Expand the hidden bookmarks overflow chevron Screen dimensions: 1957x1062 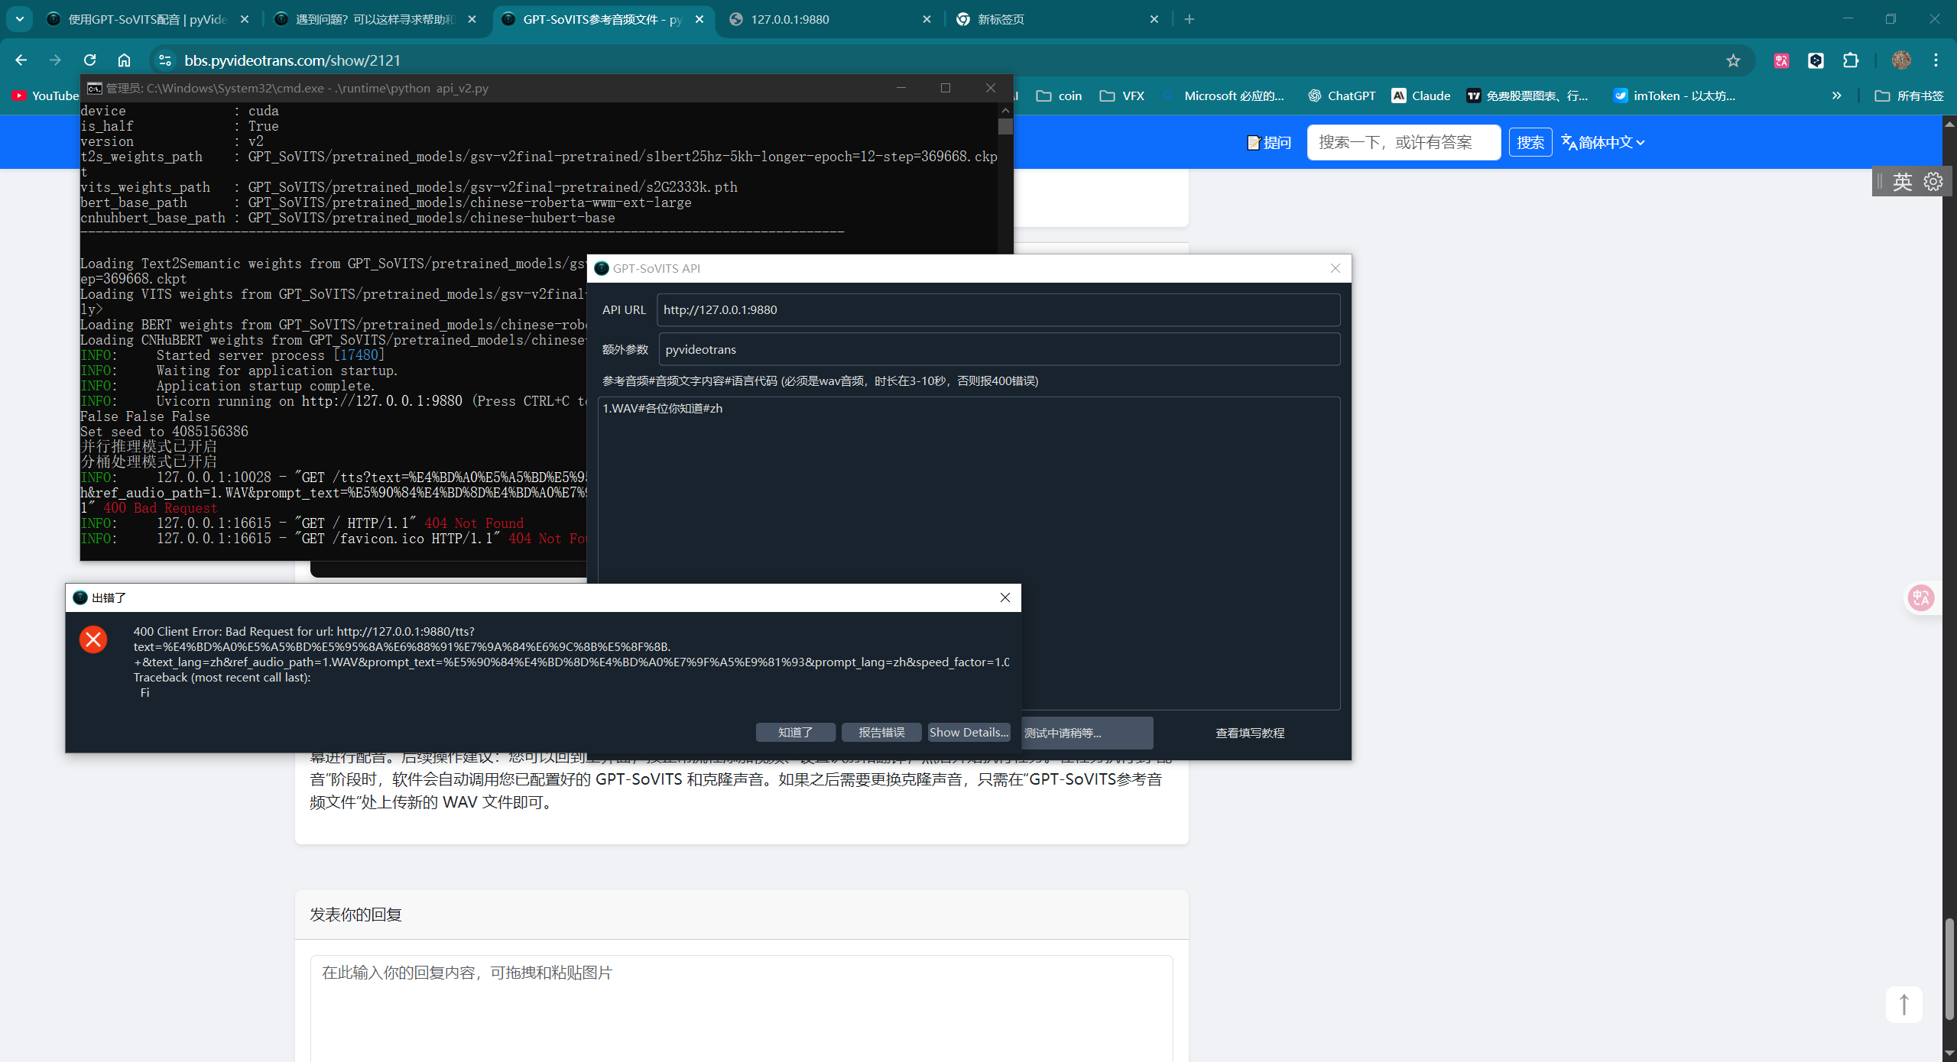(x=1836, y=96)
